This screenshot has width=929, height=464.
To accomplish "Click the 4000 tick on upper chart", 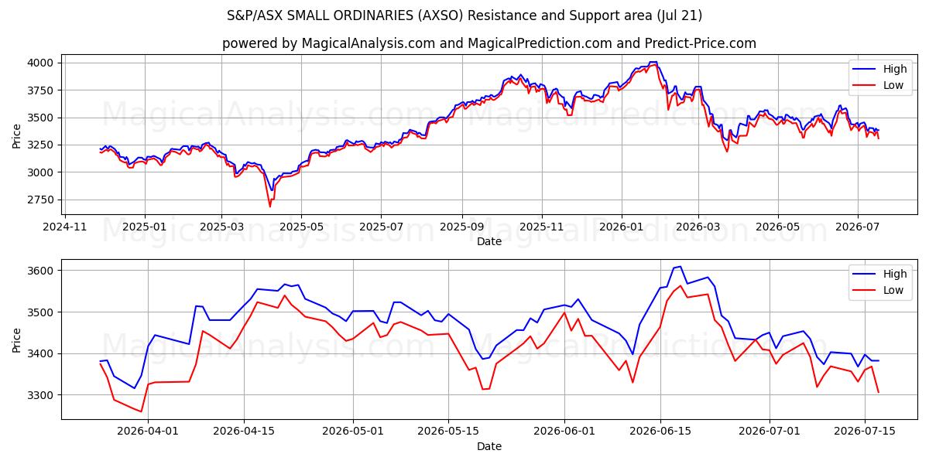I will click(41, 63).
